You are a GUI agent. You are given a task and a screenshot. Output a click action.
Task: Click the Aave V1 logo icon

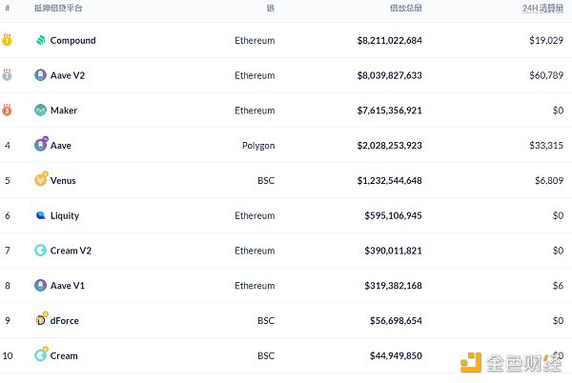click(40, 285)
